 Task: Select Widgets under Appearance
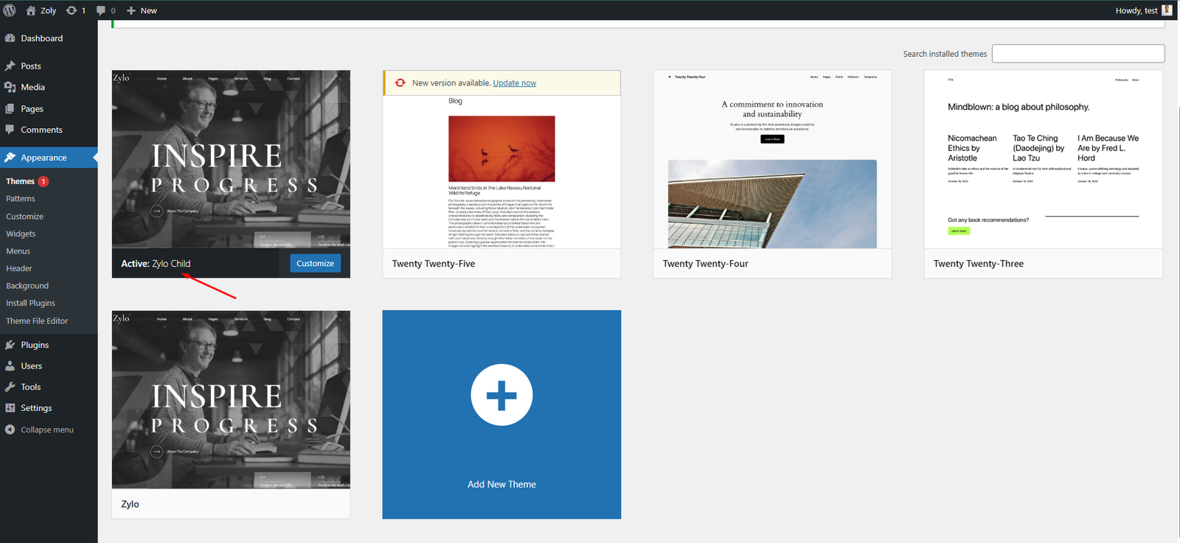(21, 234)
